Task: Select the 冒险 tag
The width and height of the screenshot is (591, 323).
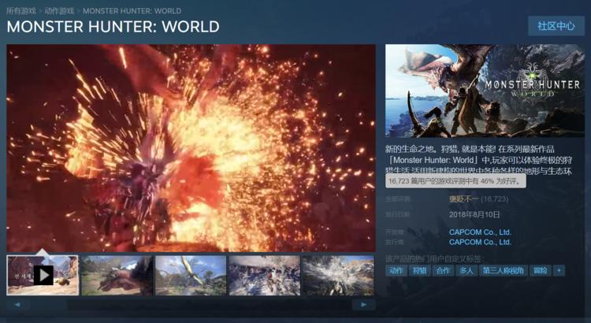Action: tap(540, 271)
